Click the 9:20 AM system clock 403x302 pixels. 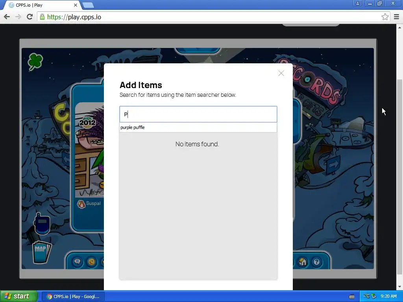(x=388, y=296)
